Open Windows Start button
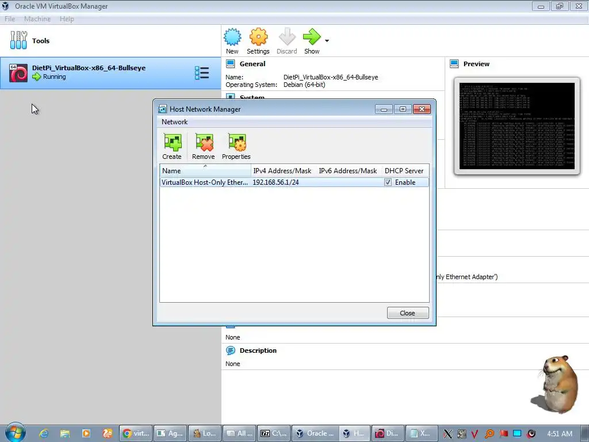Screen dimensions: 589x442 (x=16, y=433)
